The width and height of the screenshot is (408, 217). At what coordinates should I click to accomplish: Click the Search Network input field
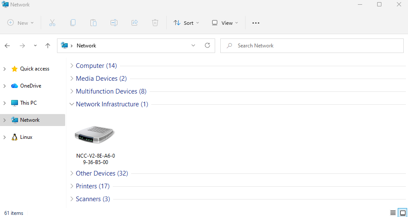tap(312, 46)
